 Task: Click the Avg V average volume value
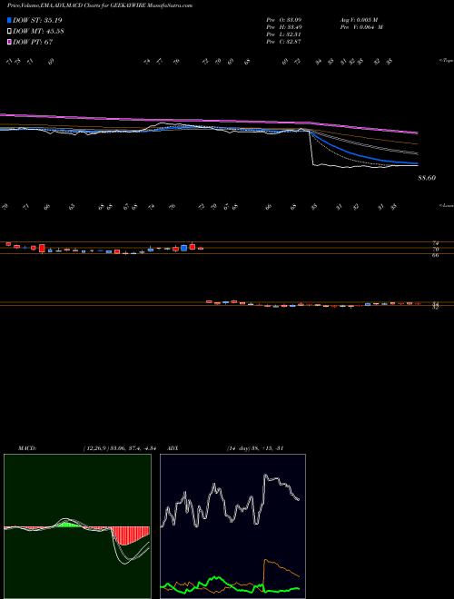click(359, 19)
